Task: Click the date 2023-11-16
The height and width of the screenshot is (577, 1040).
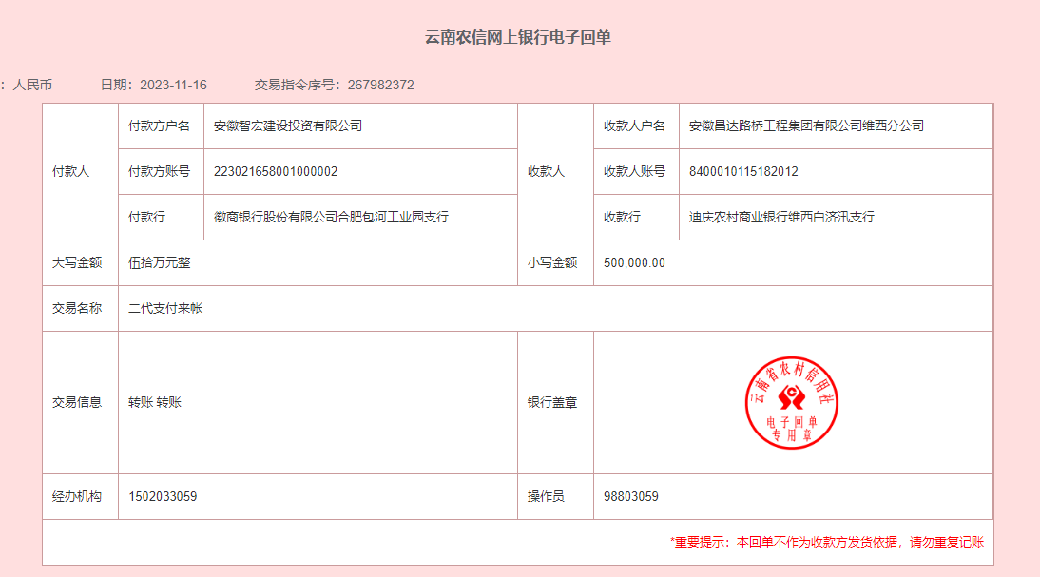Action: [x=173, y=85]
